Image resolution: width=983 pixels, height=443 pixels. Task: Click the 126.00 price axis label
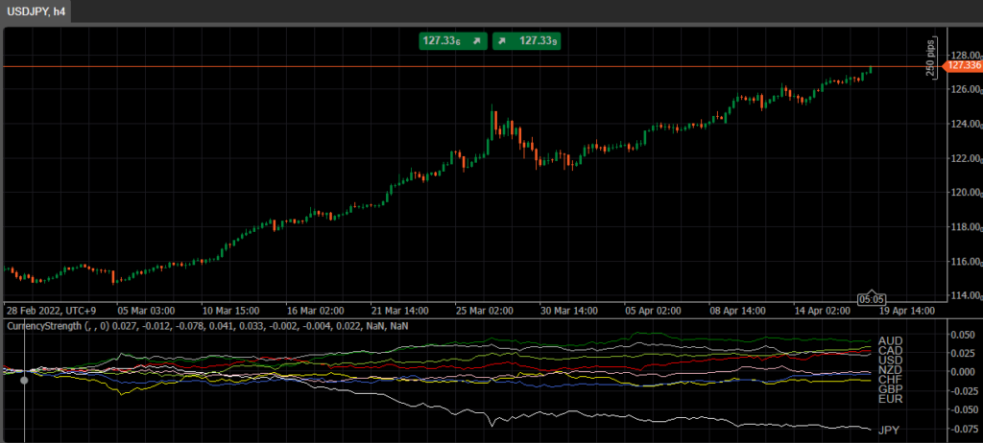(x=965, y=89)
